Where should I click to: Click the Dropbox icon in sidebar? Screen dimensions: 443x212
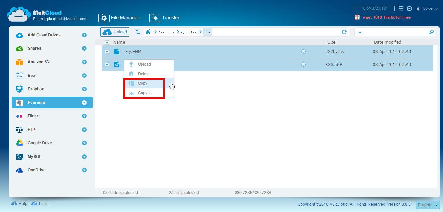19,89
